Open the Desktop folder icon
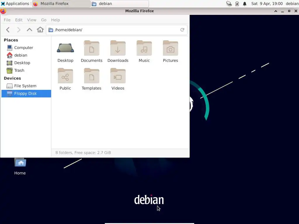The height and width of the screenshot is (224, 299). [x=65, y=48]
